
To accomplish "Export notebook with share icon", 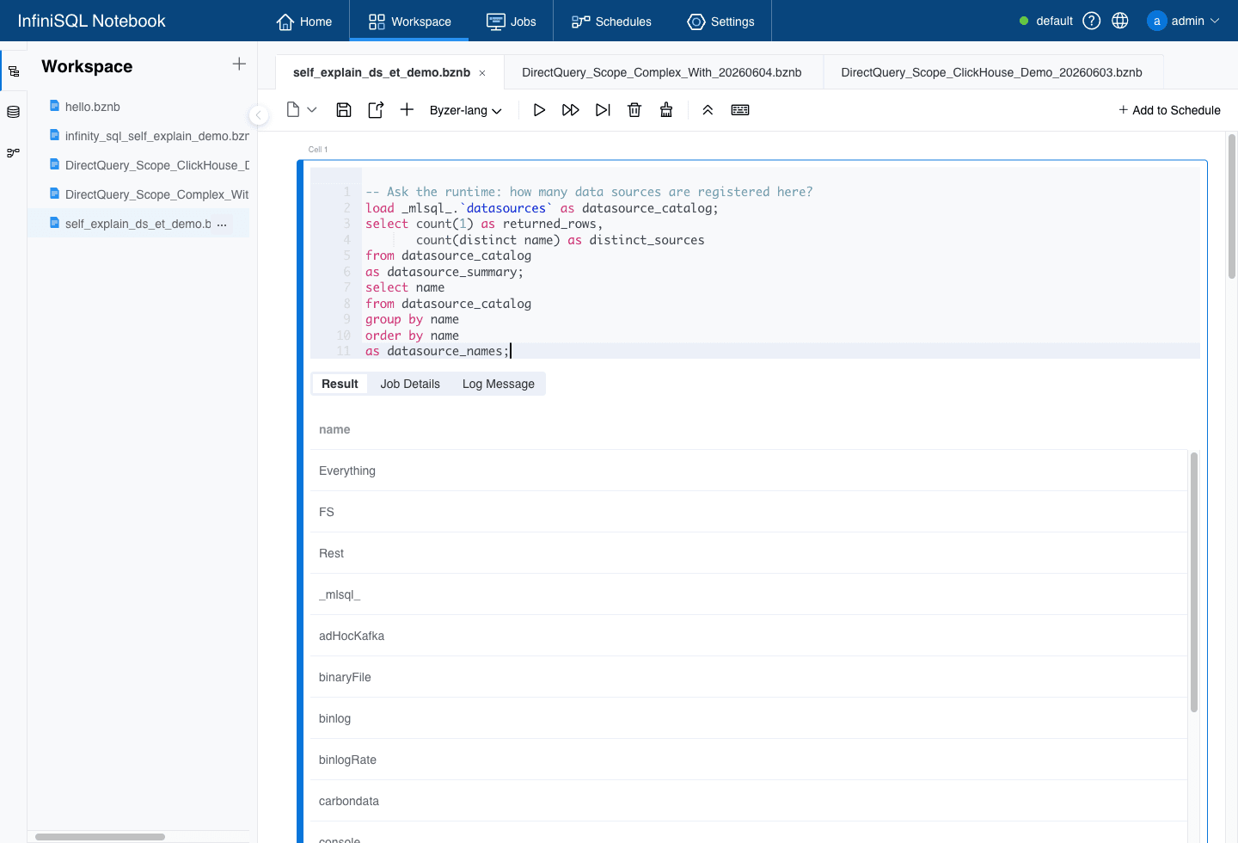I will (376, 110).
